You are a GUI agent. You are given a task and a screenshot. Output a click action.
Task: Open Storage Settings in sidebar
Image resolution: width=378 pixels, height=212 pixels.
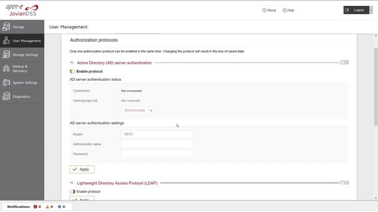(22, 55)
